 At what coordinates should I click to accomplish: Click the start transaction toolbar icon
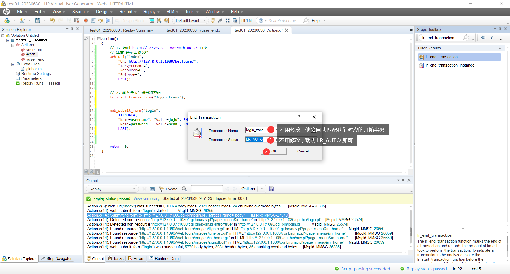point(159,20)
